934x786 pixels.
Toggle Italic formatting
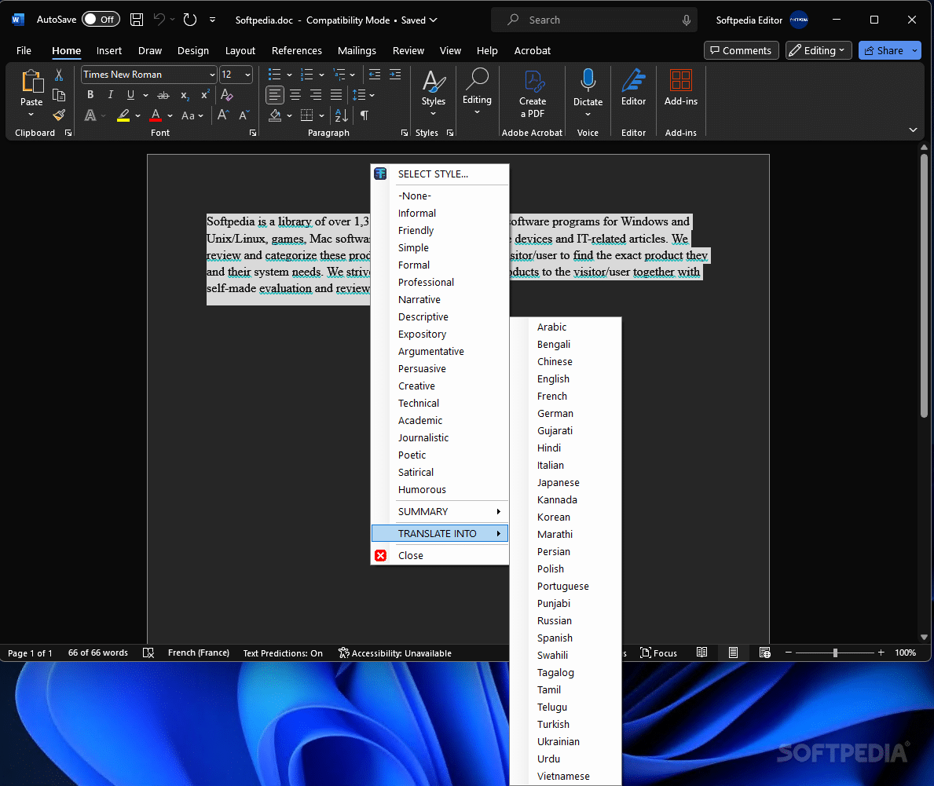coord(110,95)
